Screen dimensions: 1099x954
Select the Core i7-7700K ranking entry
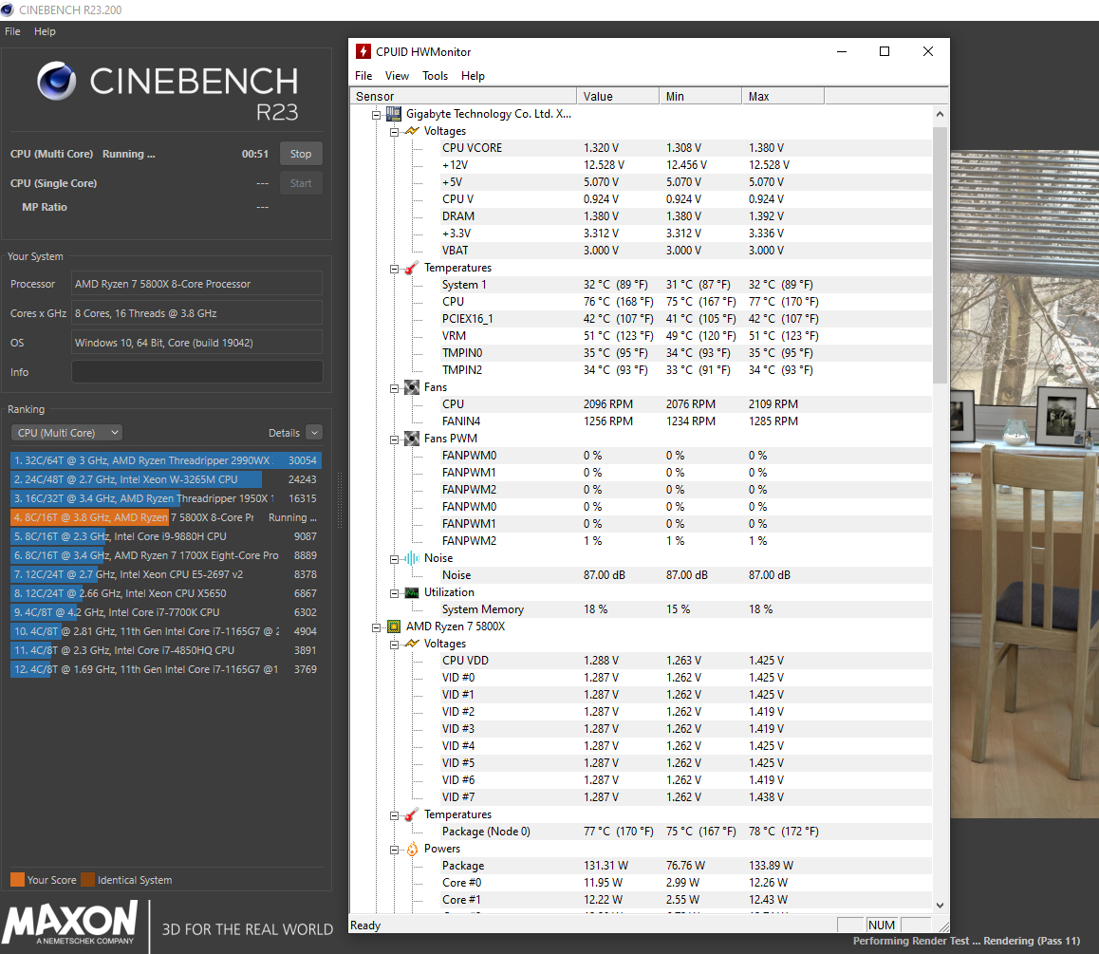click(166, 612)
